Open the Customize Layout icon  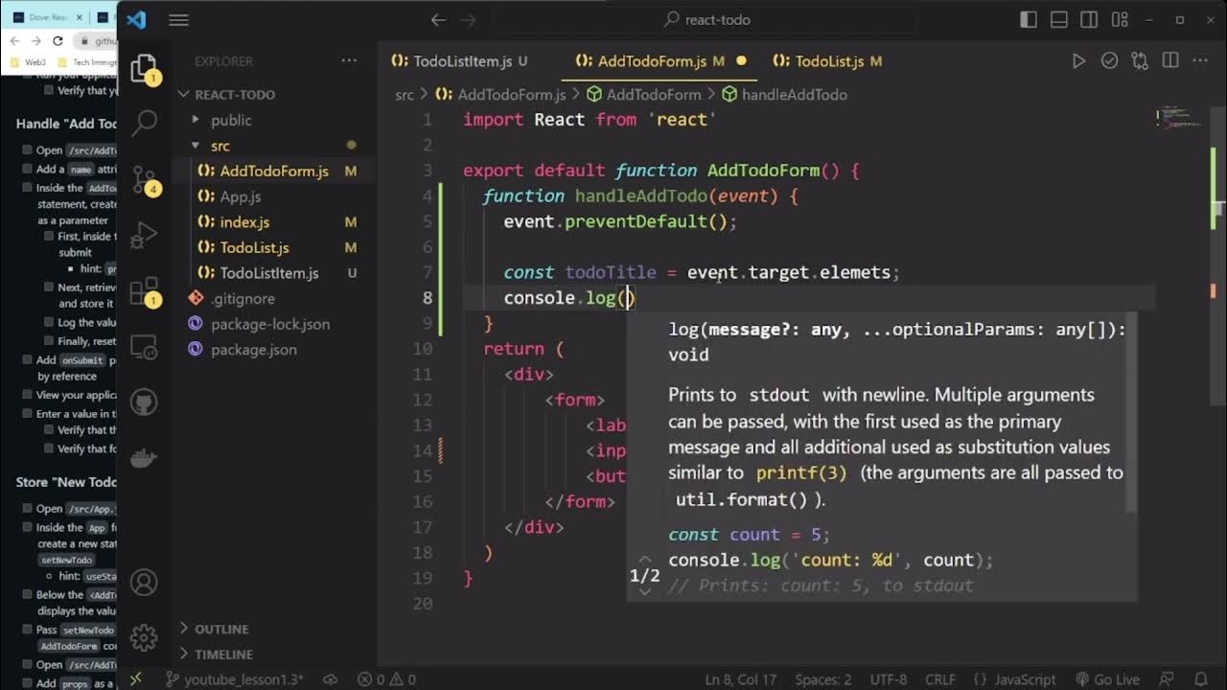pos(1121,19)
